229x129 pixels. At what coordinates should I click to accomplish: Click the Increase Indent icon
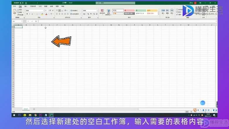tap(68, 14)
